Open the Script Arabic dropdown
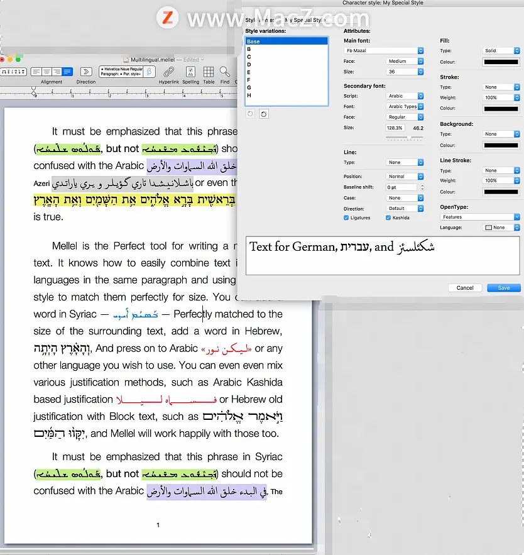Image resolution: width=524 pixels, height=555 pixels. [x=405, y=96]
